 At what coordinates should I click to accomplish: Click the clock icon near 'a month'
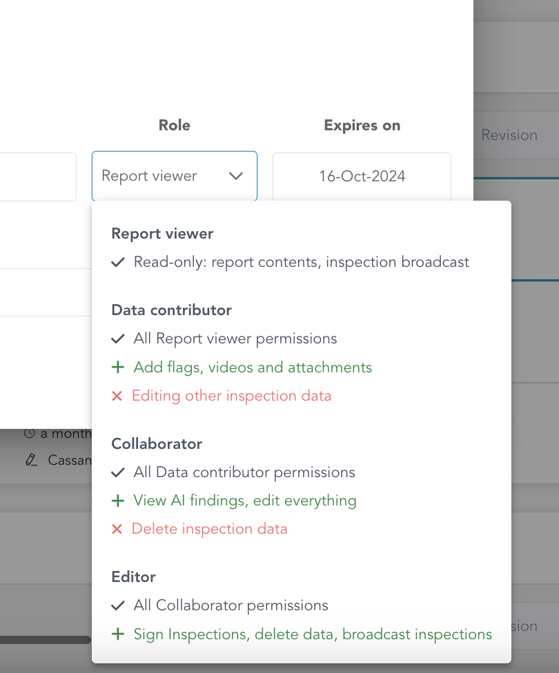coord(29,434)
